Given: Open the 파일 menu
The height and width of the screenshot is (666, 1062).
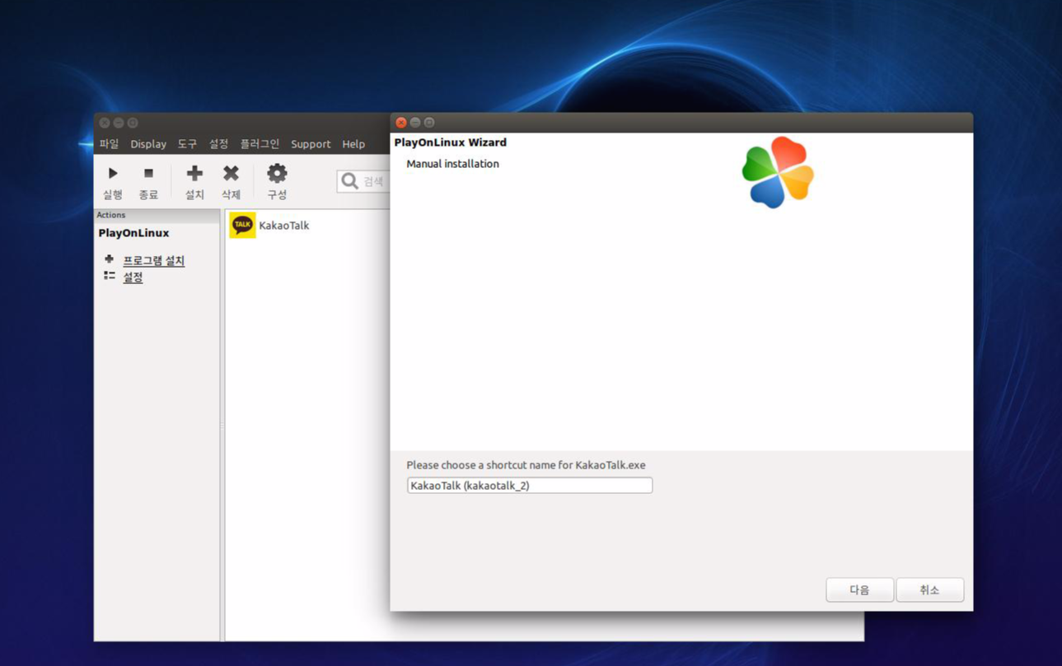Looking at the screenshot, I should click(x=109, y=144).
